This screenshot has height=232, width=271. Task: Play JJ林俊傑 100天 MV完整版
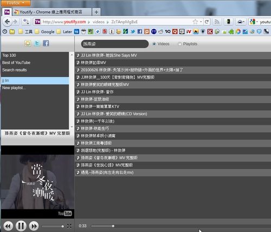click(x=173, y=77)
